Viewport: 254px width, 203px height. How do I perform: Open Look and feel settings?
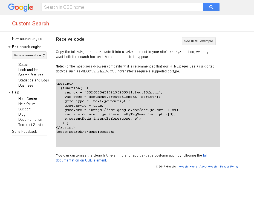click(29, 70)
